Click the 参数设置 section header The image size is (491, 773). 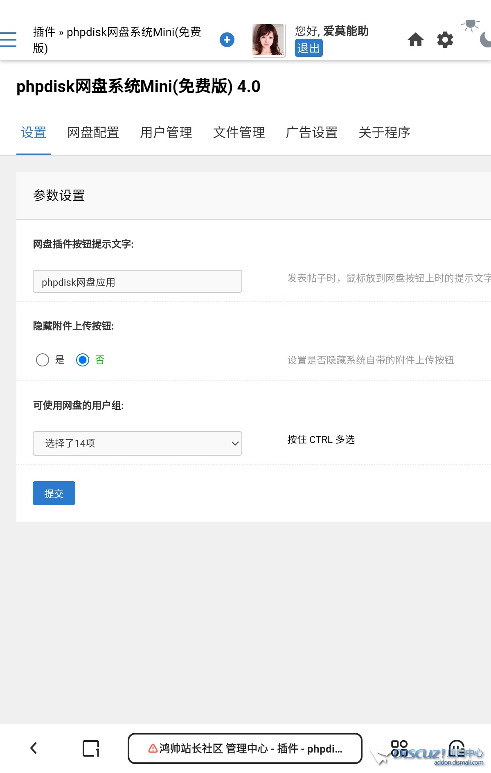click(x=59, y=196)
